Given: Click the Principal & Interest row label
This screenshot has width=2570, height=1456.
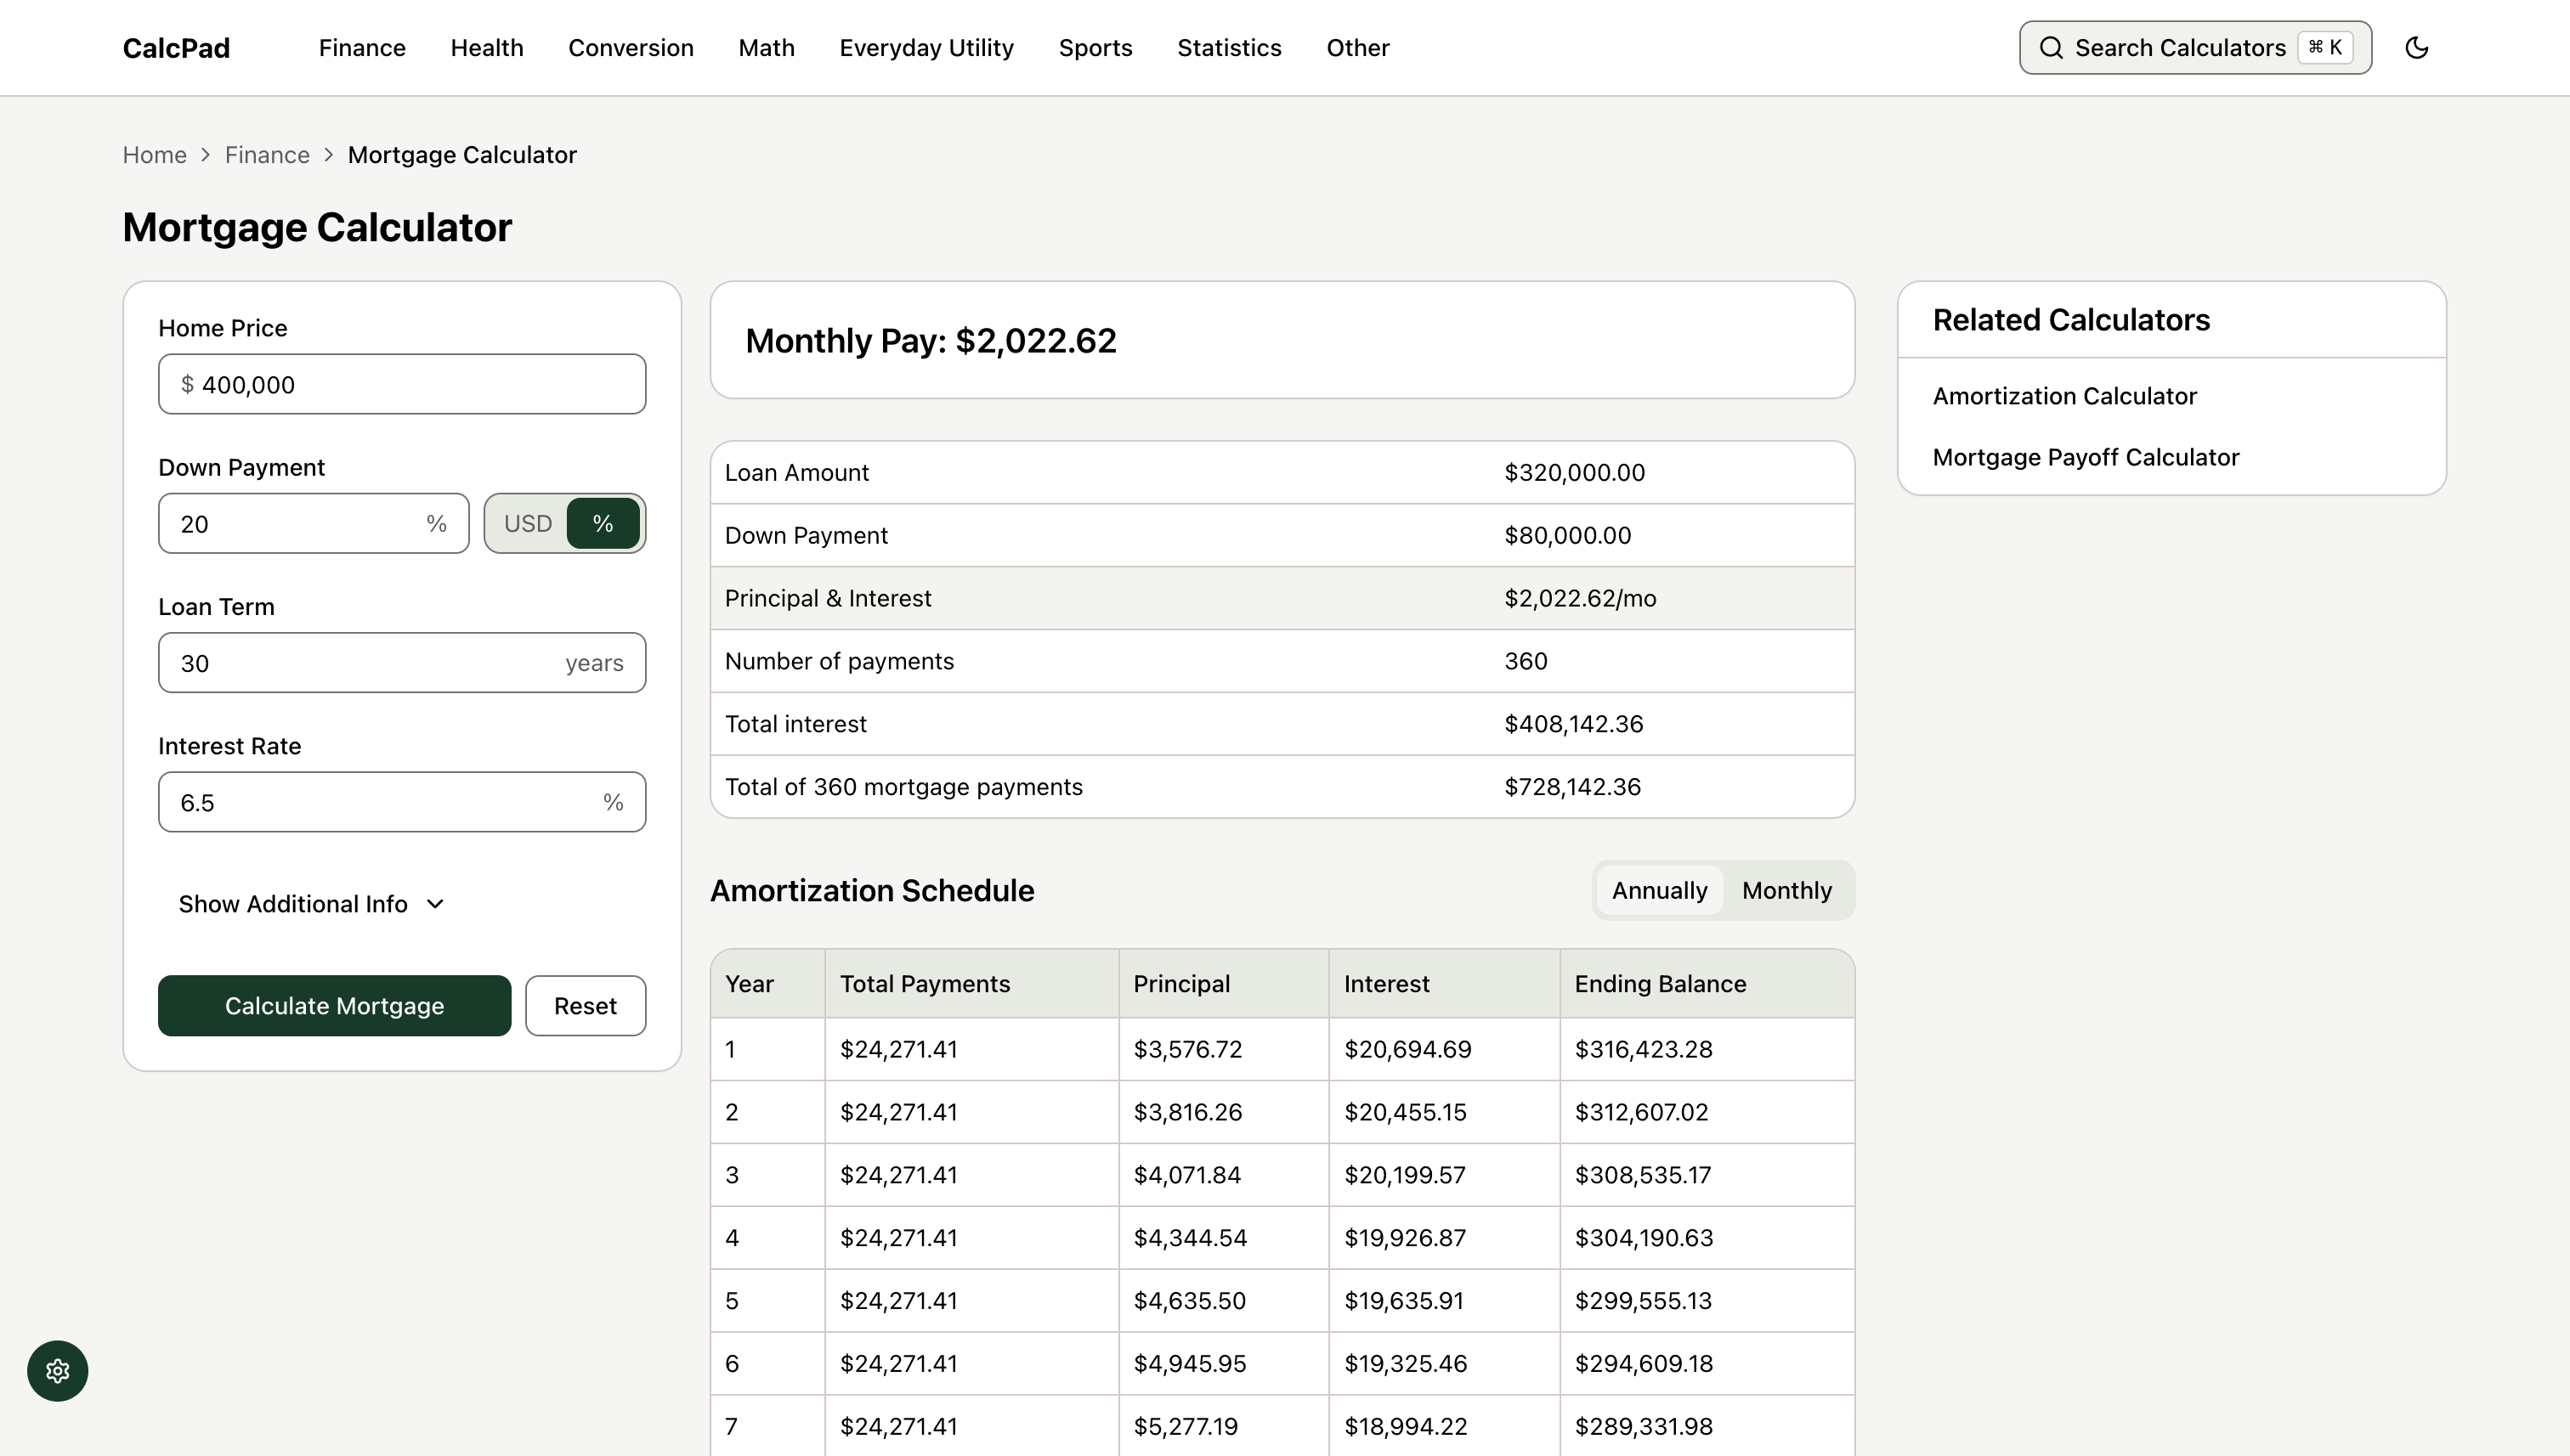Looking at the screenshot, I should pos(827,598).
